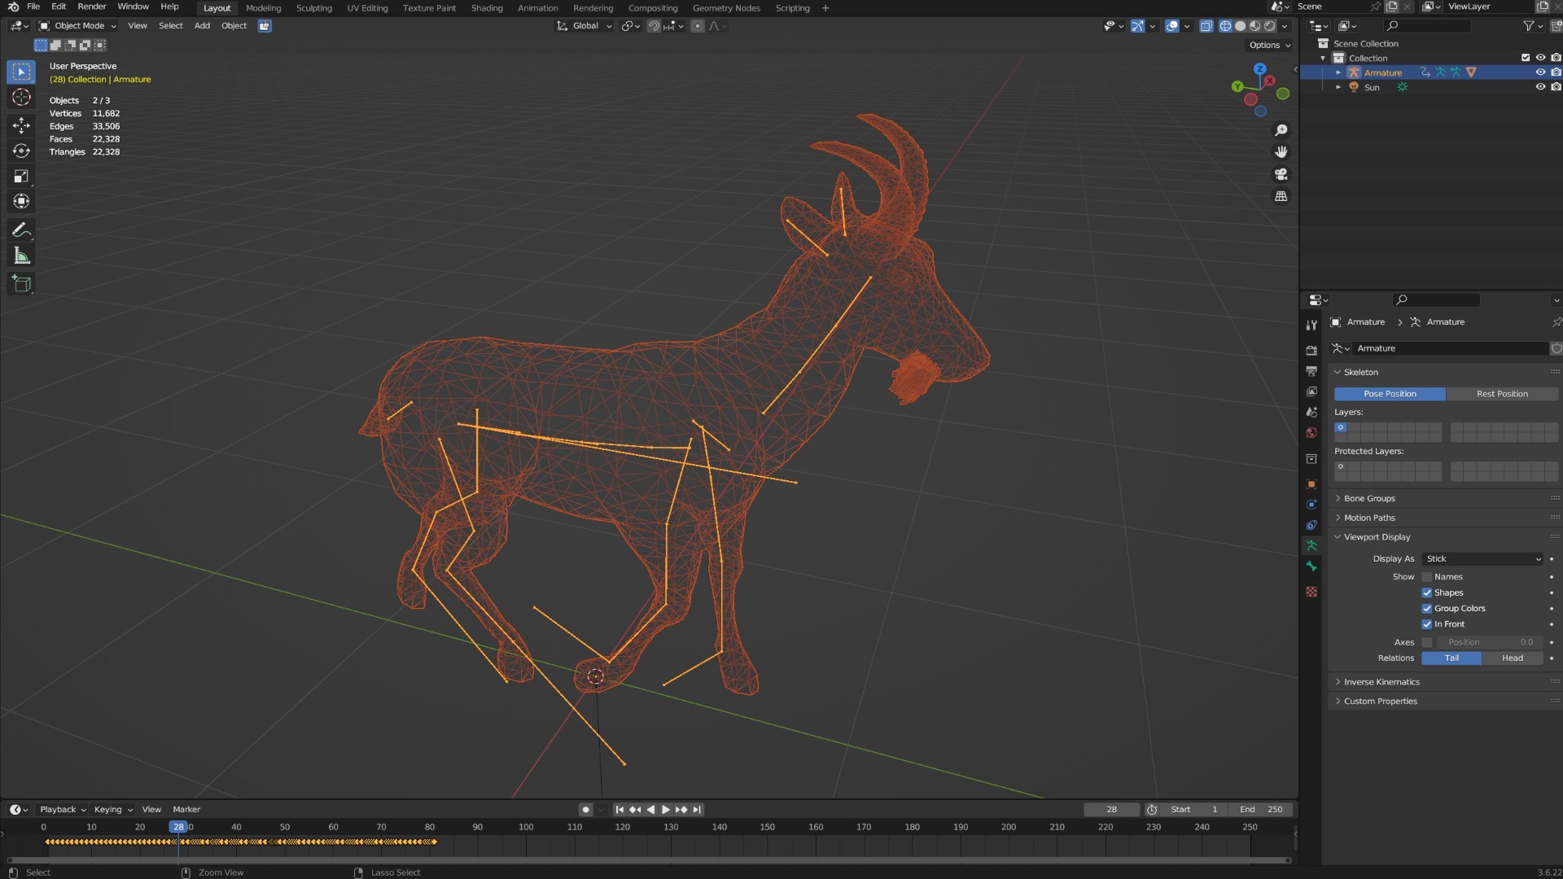Uncheck the Group Colors checkbox
Screen dimensions: 1563x879
(1426, 609)
